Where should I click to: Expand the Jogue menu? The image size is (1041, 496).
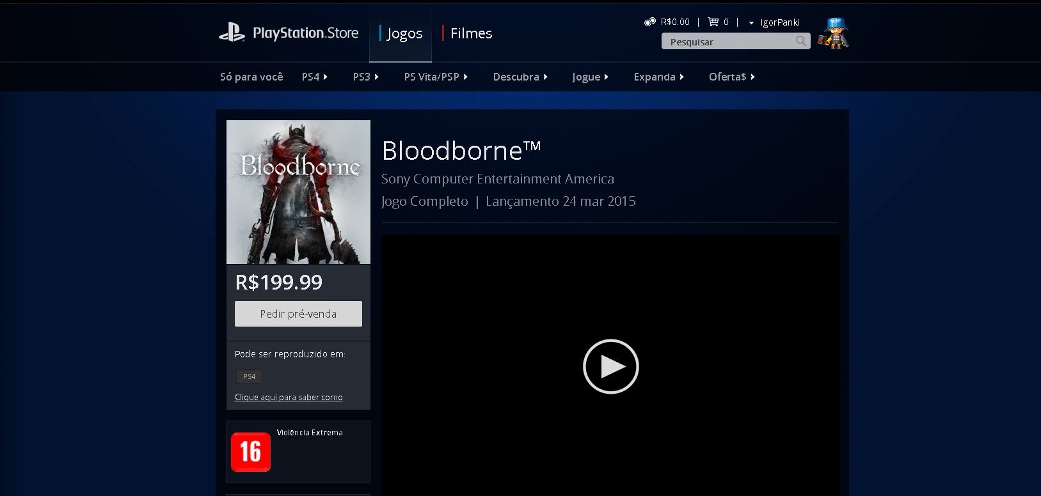click(x=591, y=77)
